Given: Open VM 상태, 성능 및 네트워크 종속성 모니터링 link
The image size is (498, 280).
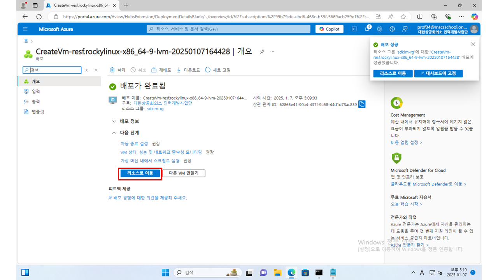Looking at the screenshot, I should pyautogui.click(x=161, y=152).
